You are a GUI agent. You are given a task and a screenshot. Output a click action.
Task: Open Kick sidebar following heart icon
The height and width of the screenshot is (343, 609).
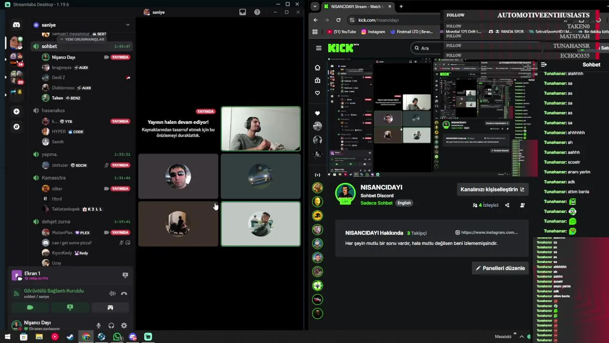click(317, 93)
